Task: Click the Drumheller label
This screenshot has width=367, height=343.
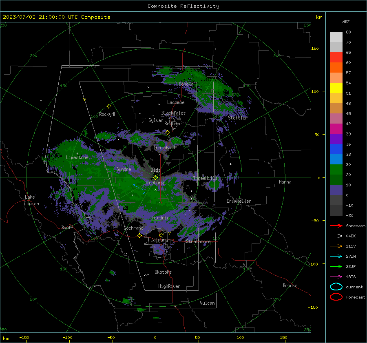Action: tap(239, 201)
